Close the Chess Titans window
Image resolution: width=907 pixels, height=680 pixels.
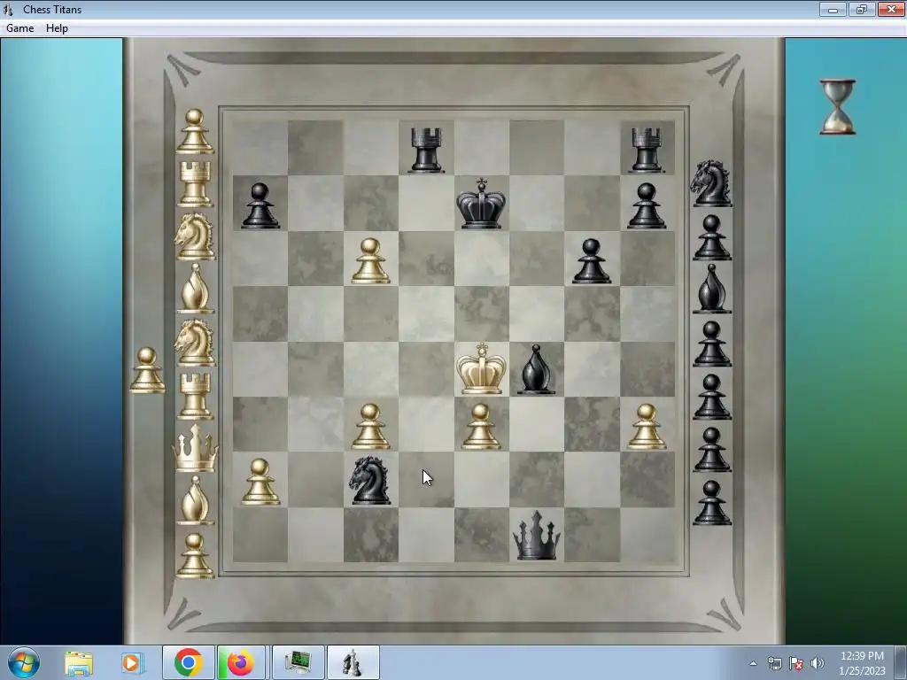point(891,9)
